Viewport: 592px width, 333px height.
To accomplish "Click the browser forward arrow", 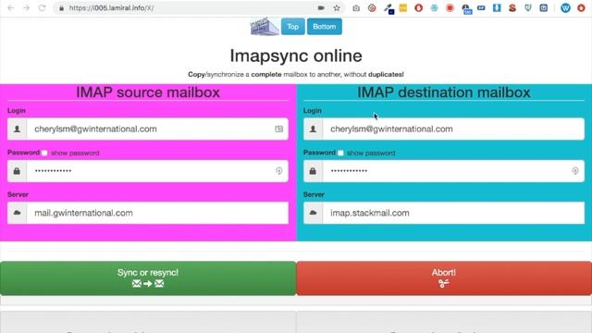I will pyautogui.click(x=26, y=8).
